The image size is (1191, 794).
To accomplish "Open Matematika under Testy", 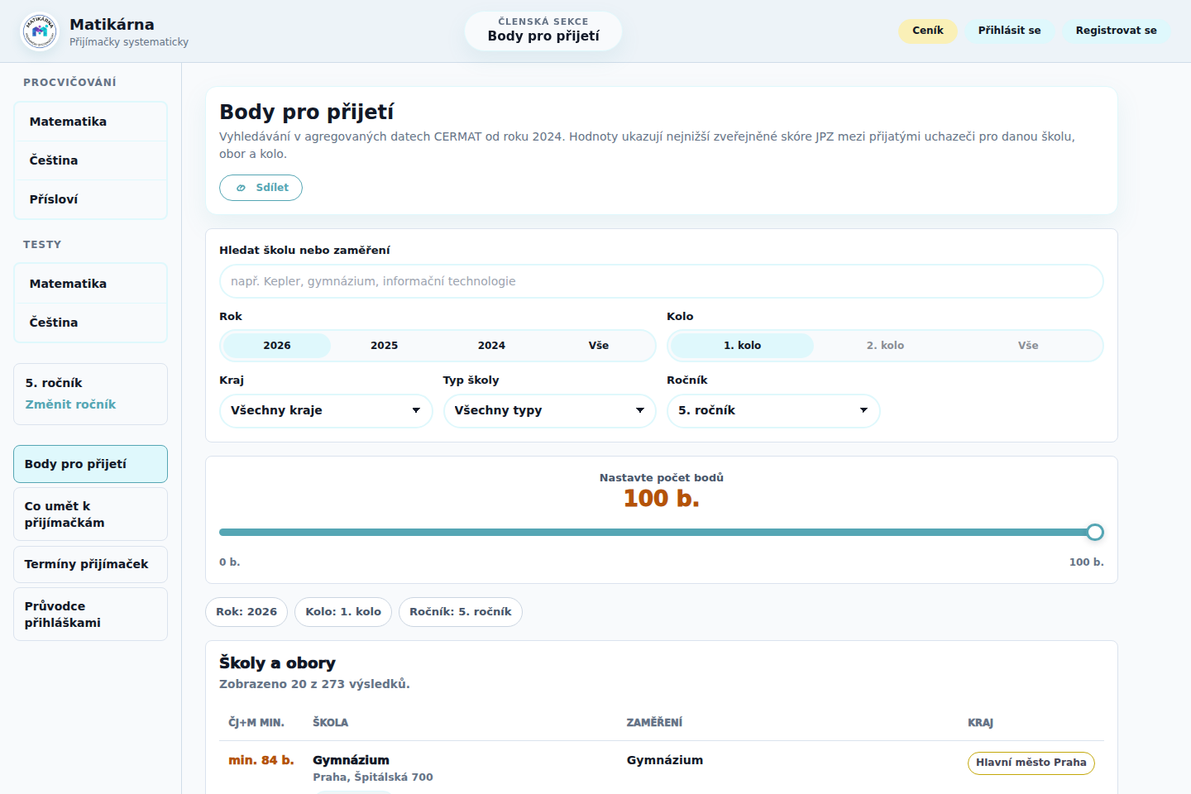I will click(x=90, y=284).
